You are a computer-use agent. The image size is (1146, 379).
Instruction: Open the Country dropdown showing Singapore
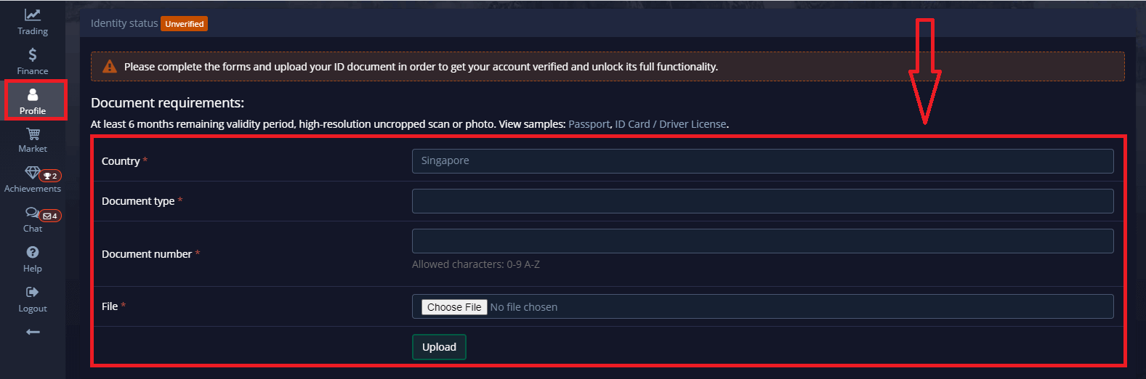(x=762, y=161)
